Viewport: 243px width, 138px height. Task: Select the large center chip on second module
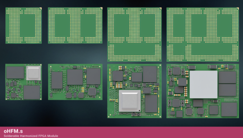coord(75,77)
